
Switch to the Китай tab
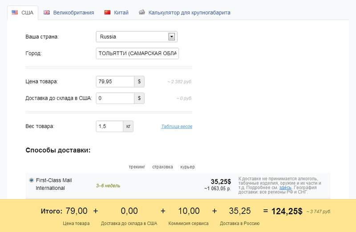pos(121,12)
